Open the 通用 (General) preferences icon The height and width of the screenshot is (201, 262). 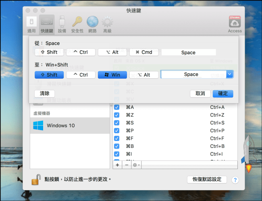31,24
